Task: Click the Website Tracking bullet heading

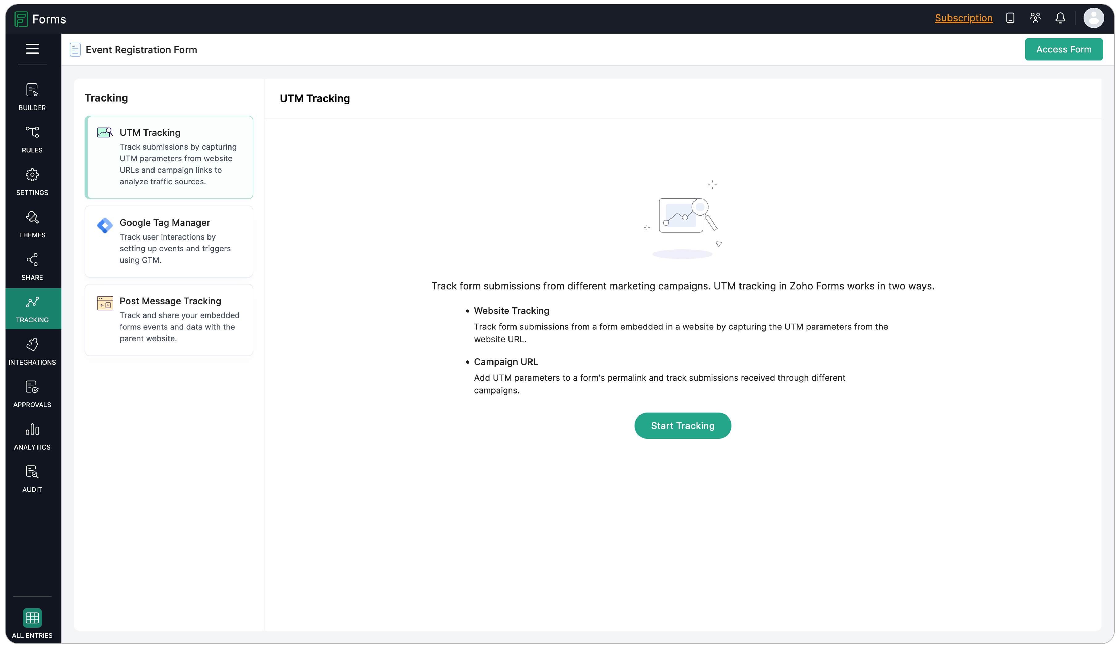Action: 512,311
